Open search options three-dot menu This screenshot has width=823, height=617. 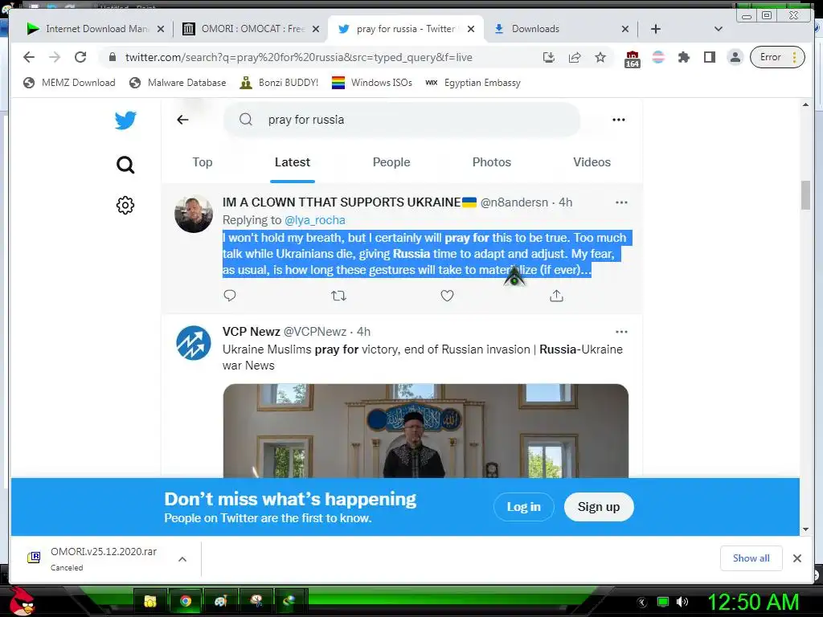[619, 120]
